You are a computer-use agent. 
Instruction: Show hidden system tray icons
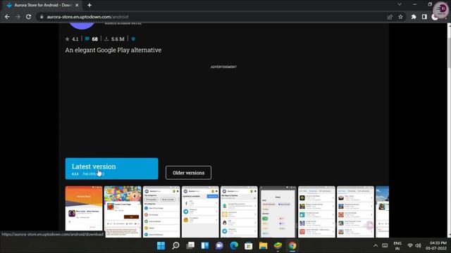click(376, 245)
